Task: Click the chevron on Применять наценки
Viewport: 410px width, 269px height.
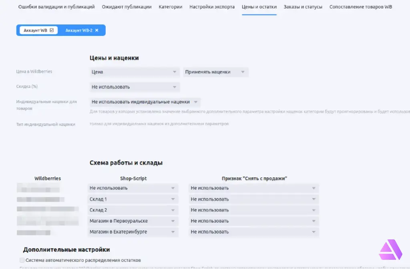Action: 243,72
